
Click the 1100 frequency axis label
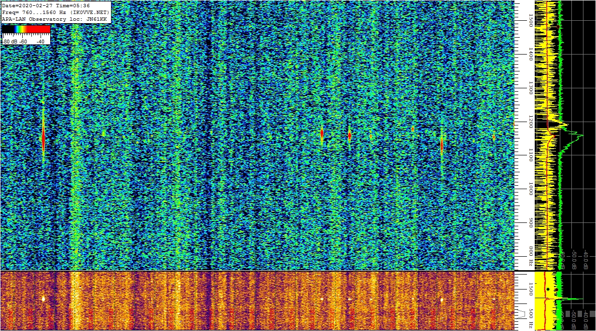pos(530,155)
